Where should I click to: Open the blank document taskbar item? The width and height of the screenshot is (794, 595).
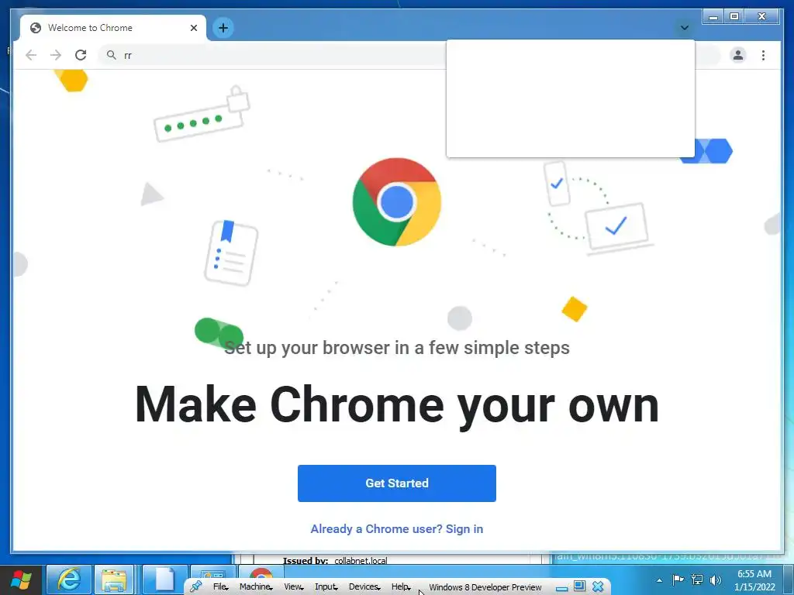[x=164, y=580]
